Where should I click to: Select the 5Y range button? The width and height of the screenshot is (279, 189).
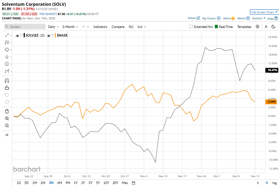pyautogui.click(x=98, y=183)
